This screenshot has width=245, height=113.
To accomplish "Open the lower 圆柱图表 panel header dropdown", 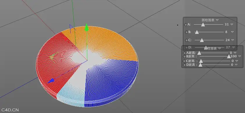I will [219, 49].
